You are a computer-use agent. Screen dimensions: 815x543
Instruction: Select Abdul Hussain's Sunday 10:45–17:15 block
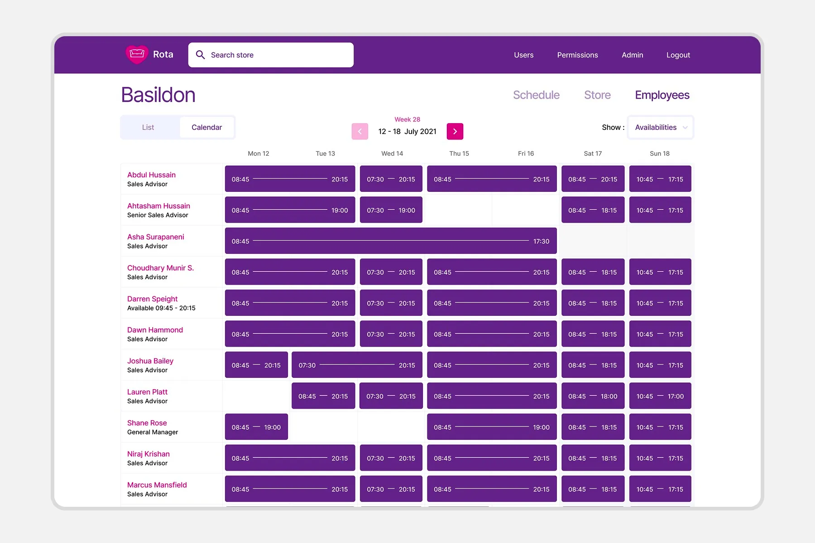660,179
